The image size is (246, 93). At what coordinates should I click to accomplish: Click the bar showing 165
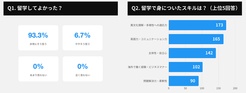[196, 39]
